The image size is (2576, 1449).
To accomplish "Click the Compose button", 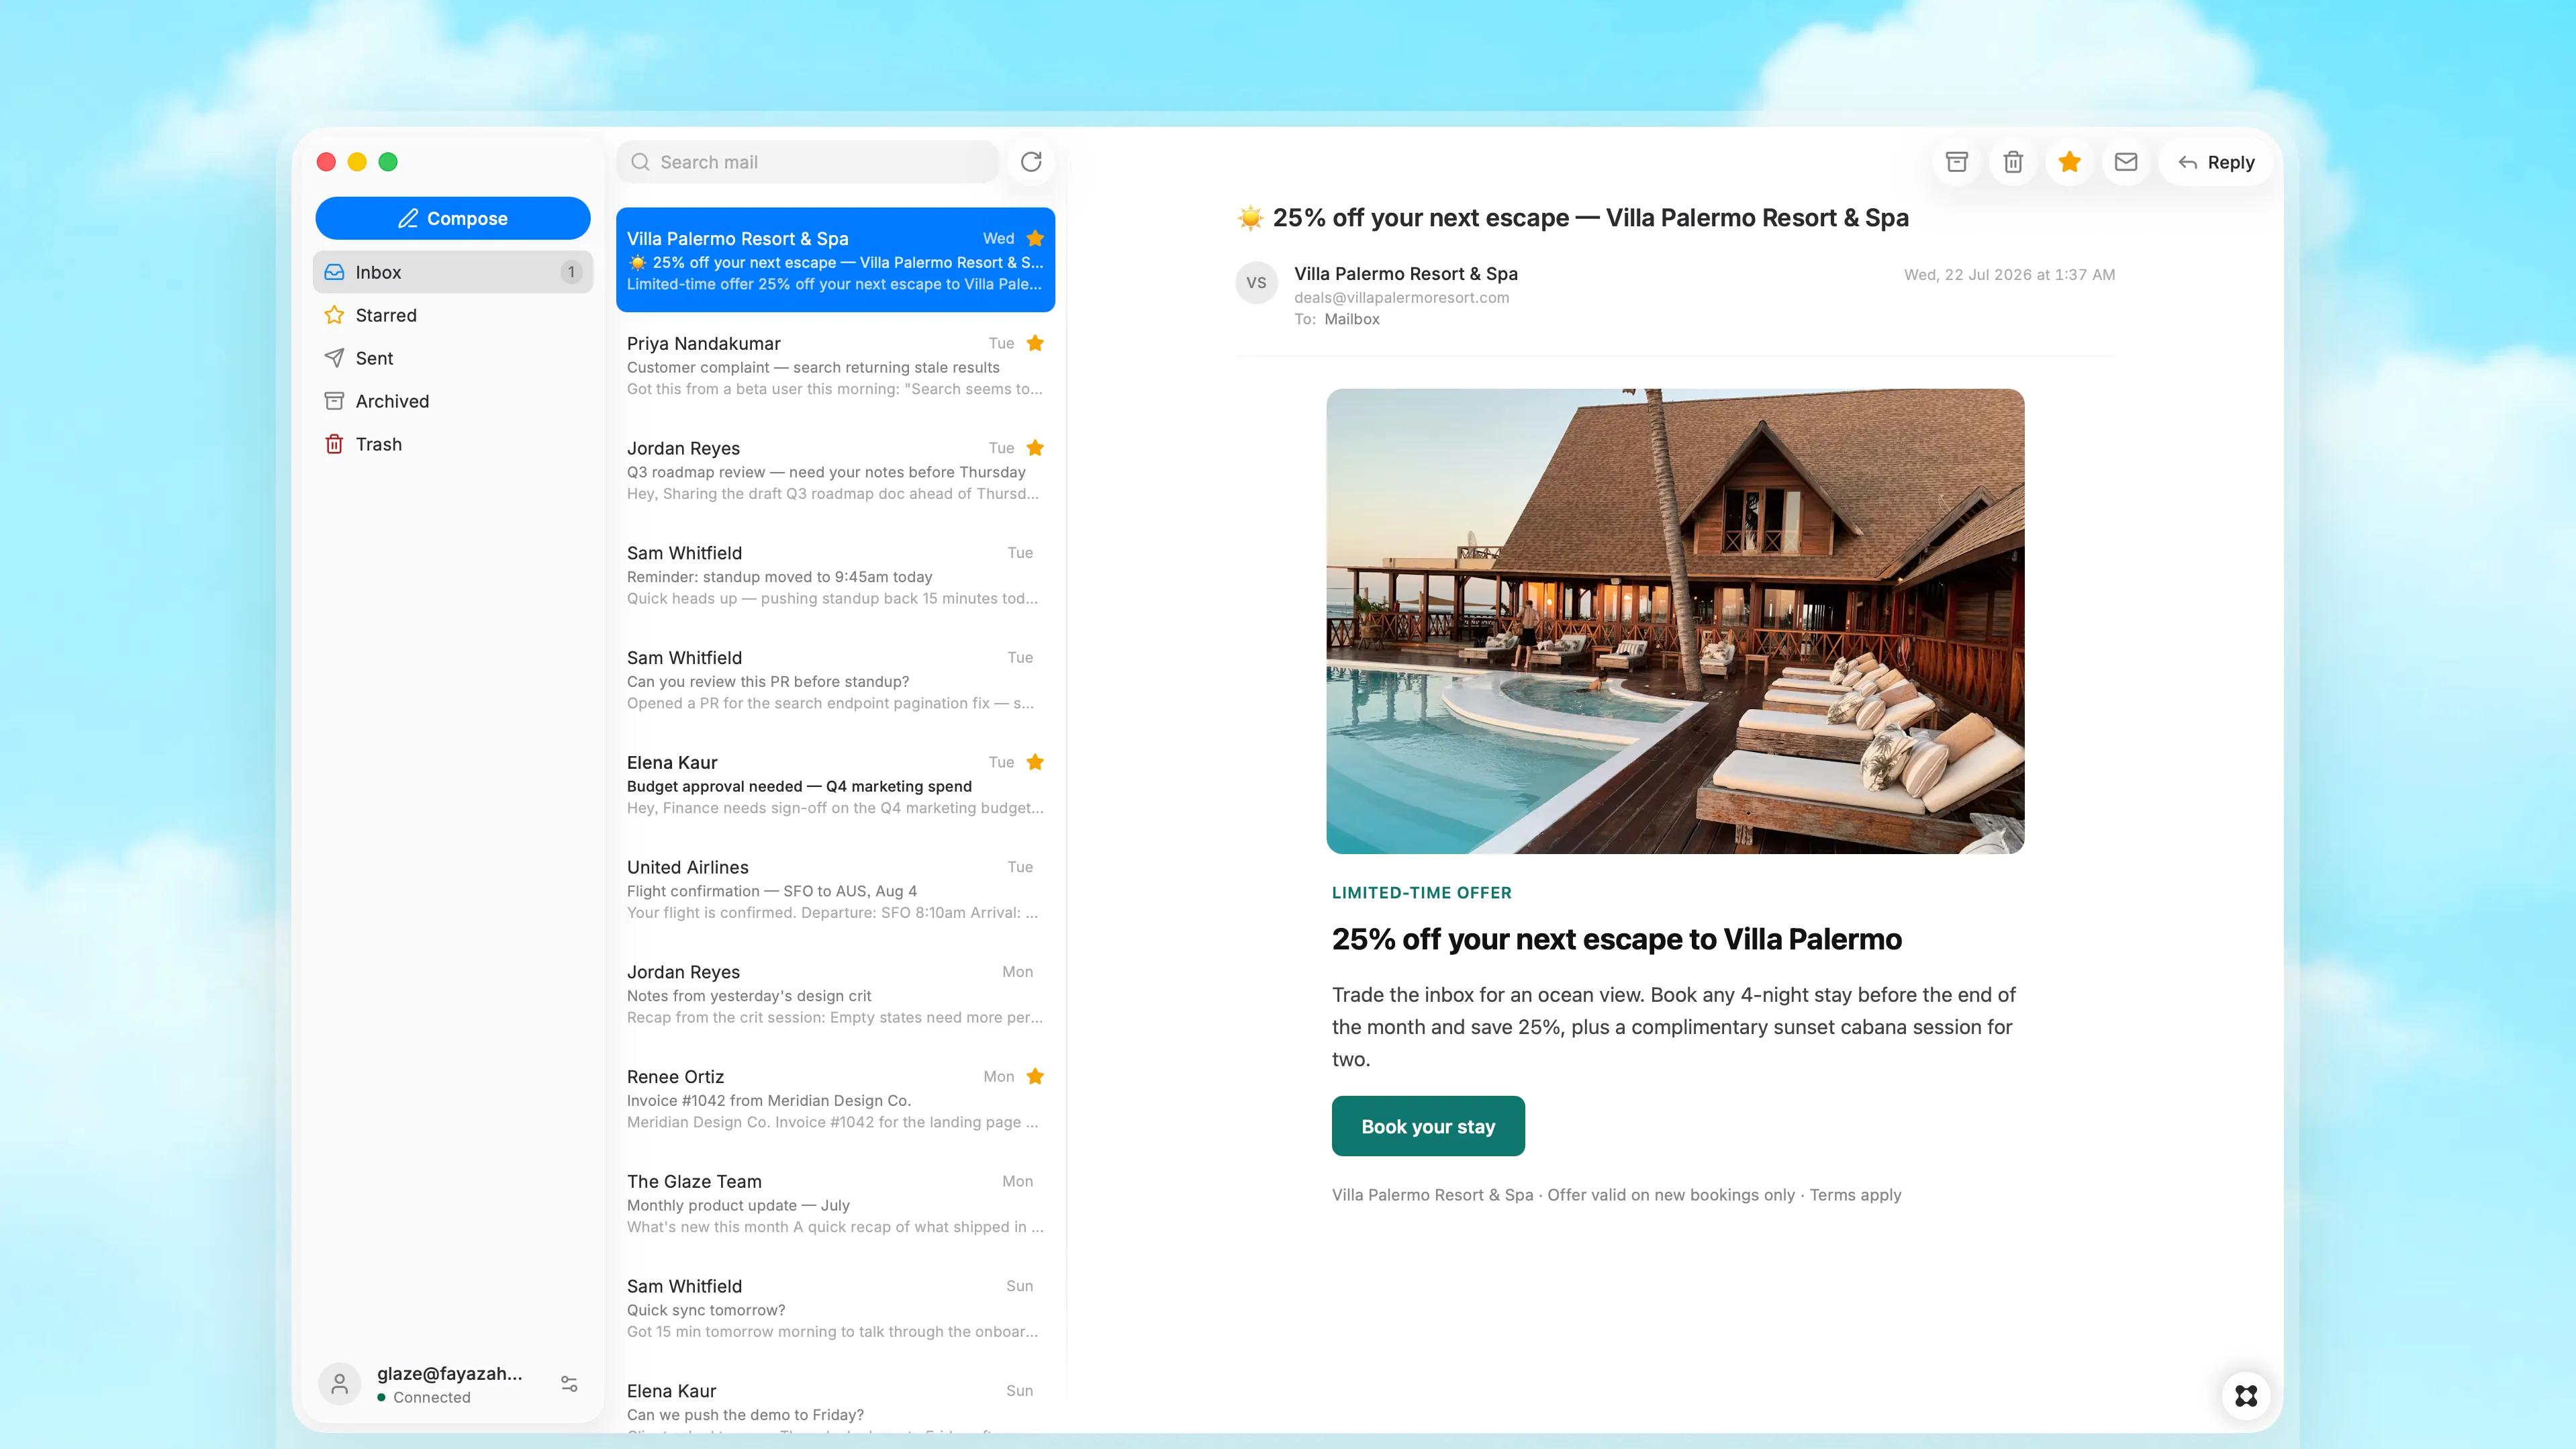I will tap(452, 218).
